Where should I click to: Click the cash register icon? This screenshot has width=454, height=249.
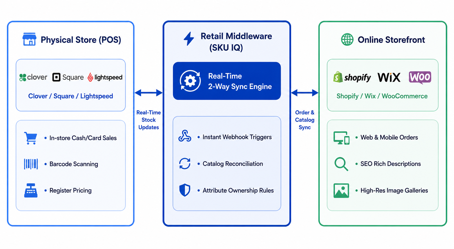[31, 190]
